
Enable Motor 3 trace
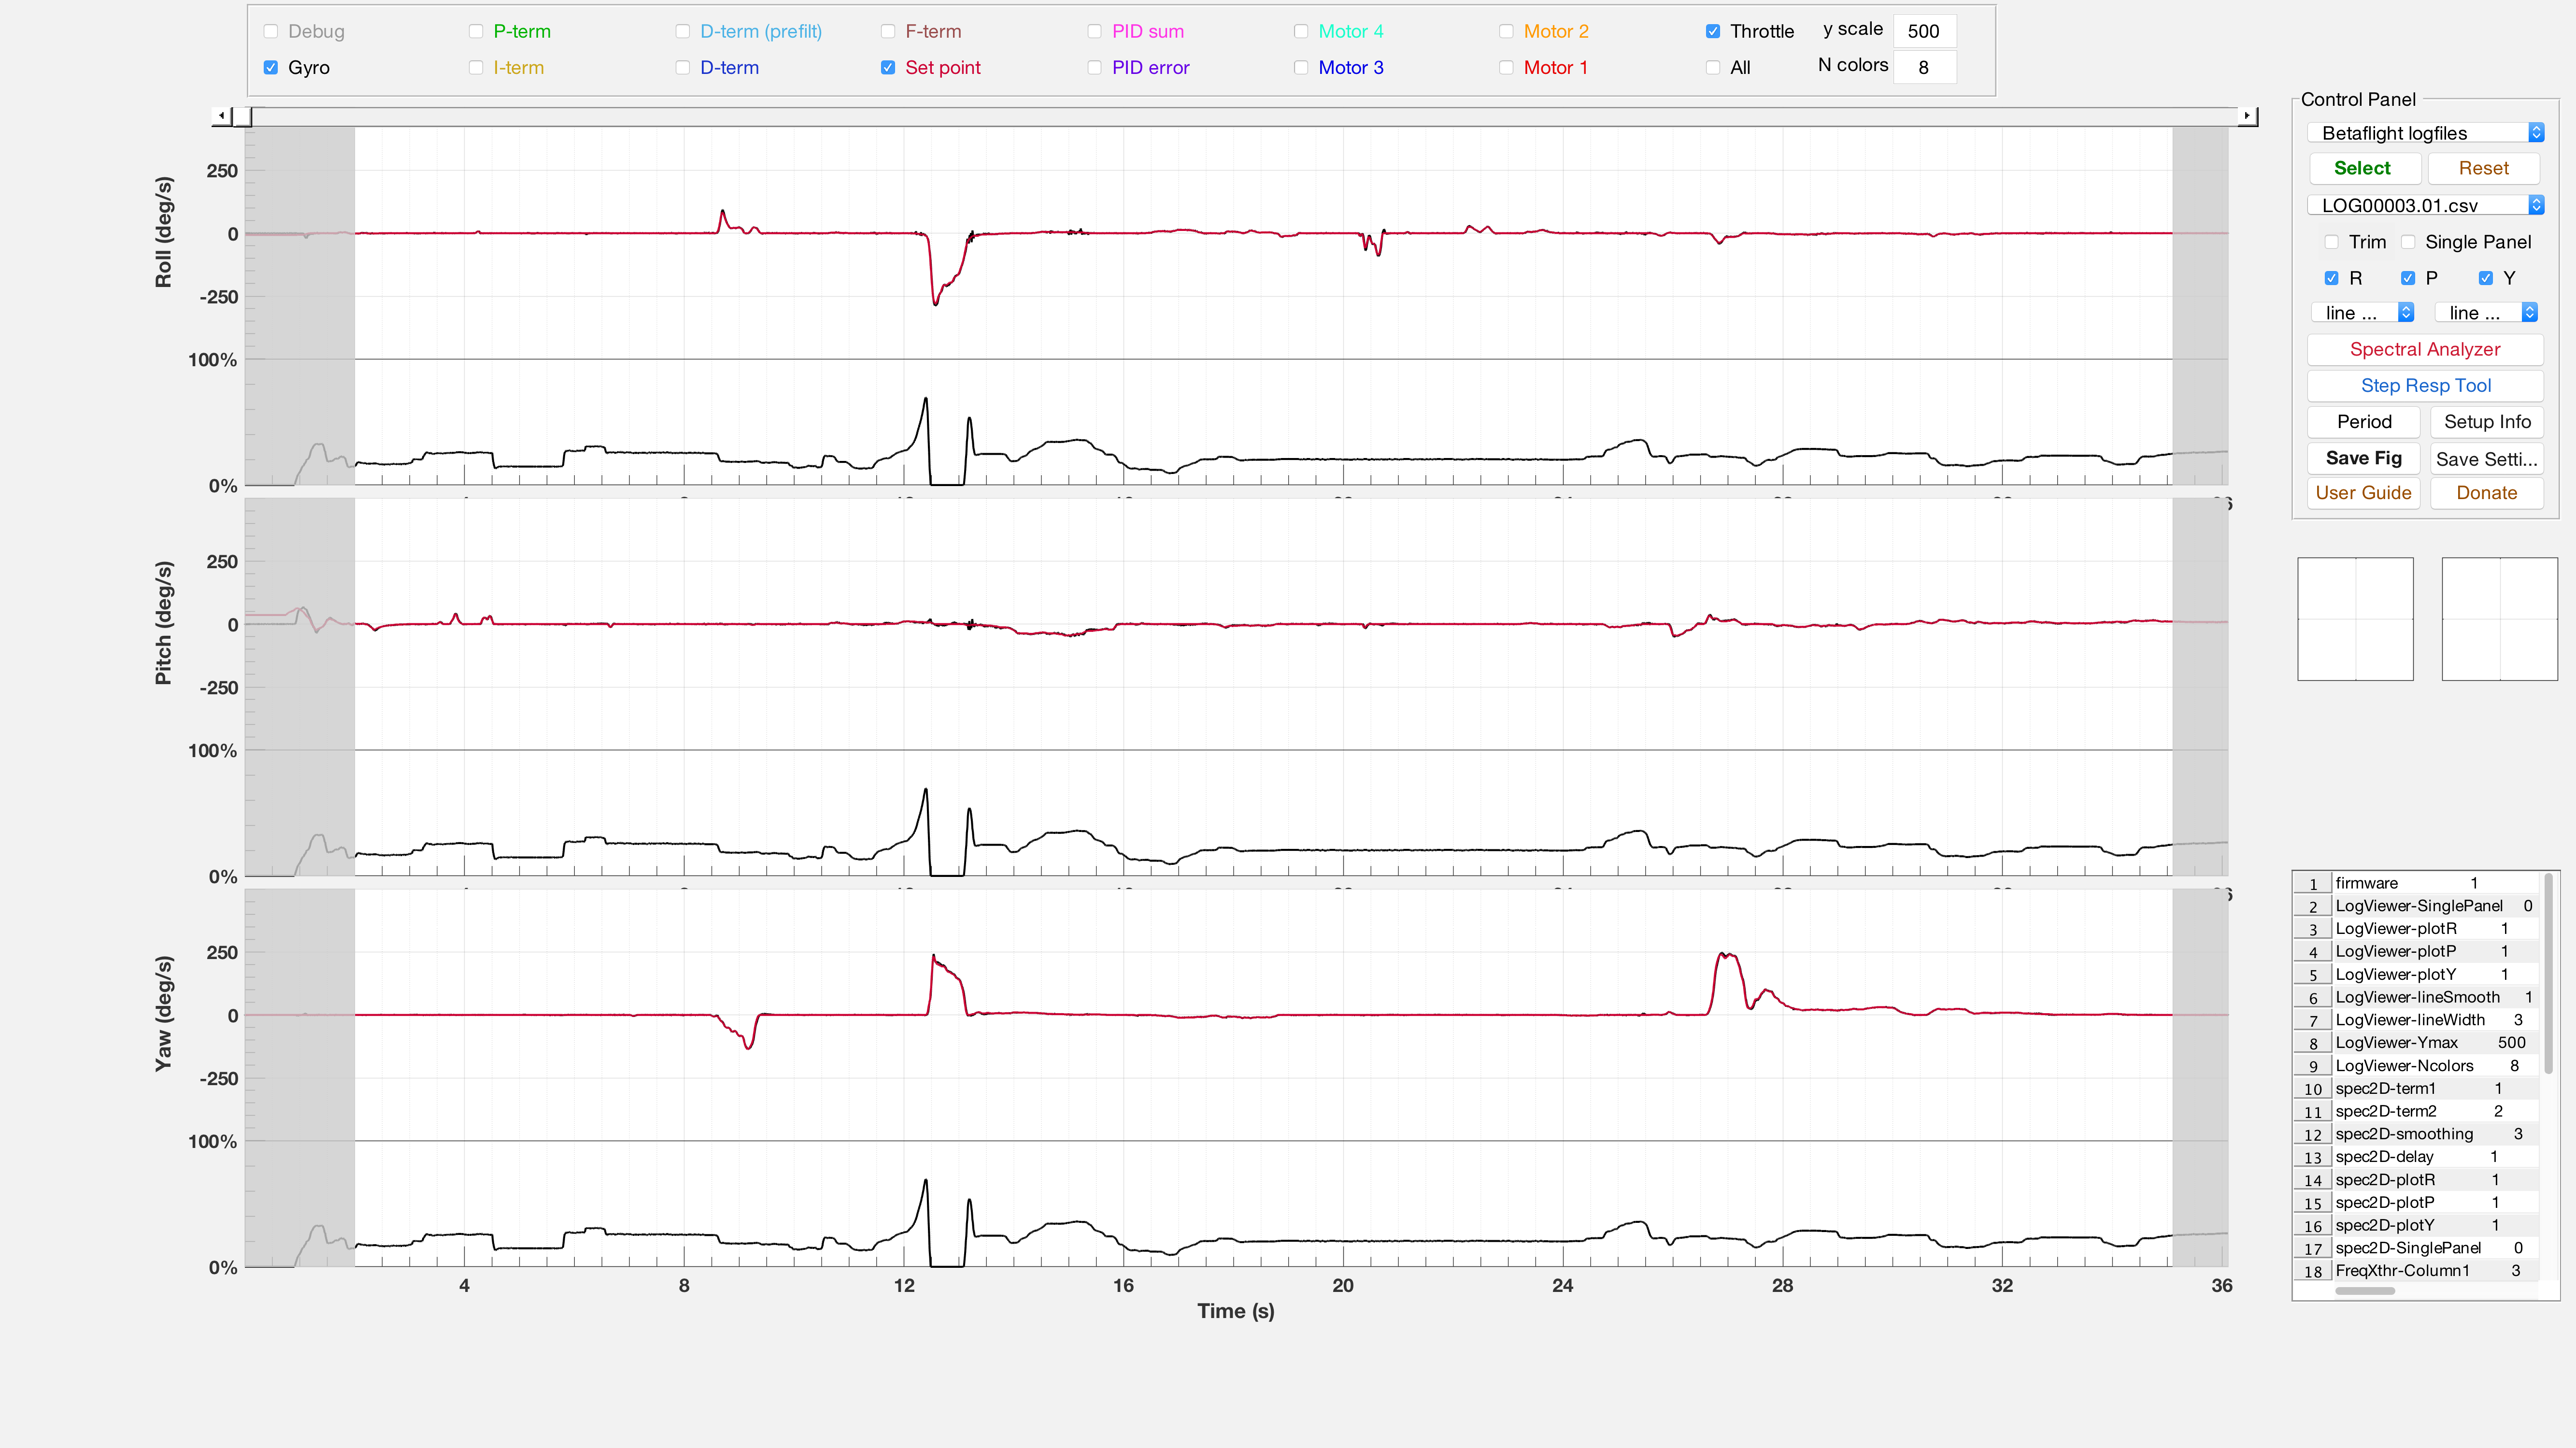[x=1301, y=67]
